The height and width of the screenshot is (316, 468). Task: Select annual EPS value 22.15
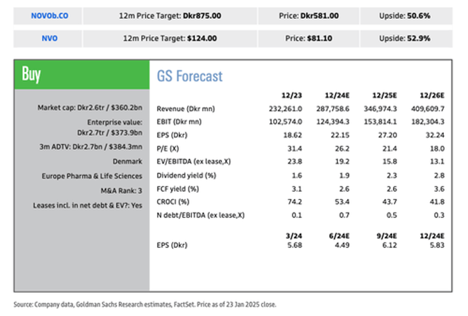(x=340, y=135)
